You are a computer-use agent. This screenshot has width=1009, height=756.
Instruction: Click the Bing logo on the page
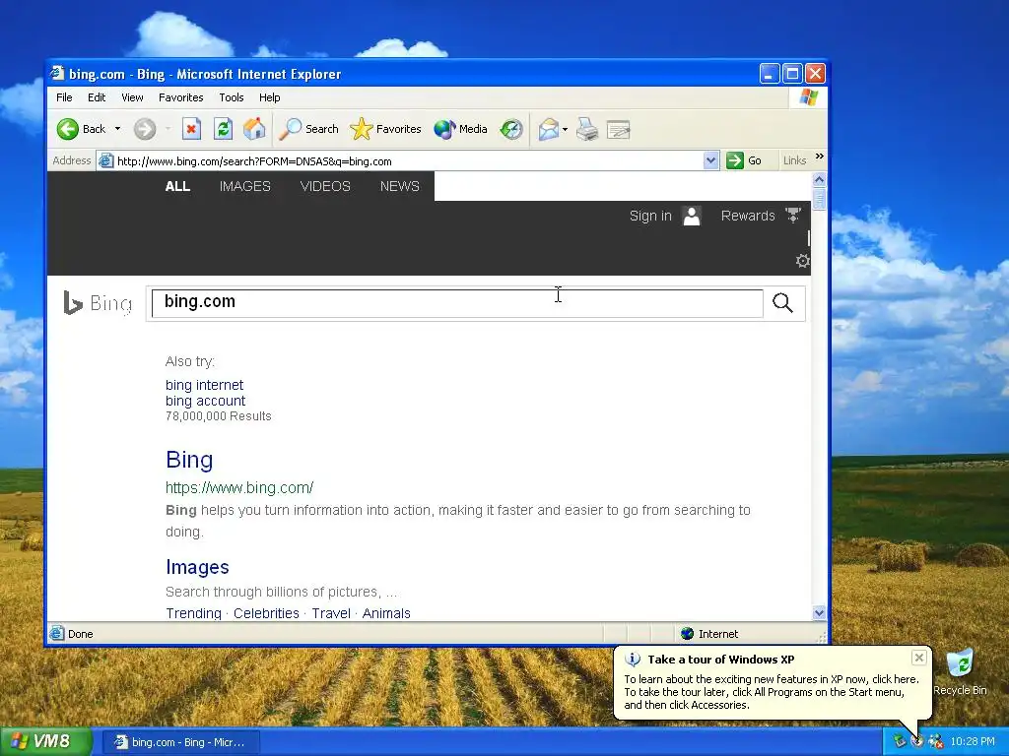point(98,303)
